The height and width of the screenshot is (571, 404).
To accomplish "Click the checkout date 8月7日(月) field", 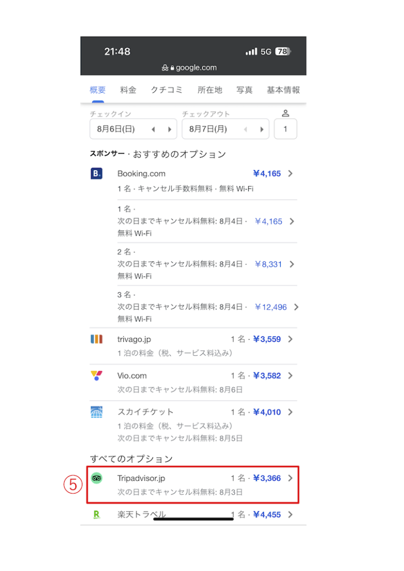I will coord(225,129).
